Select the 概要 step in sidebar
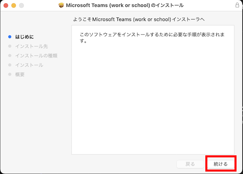Viewport: 243px width, 174px height. (20, 74)
